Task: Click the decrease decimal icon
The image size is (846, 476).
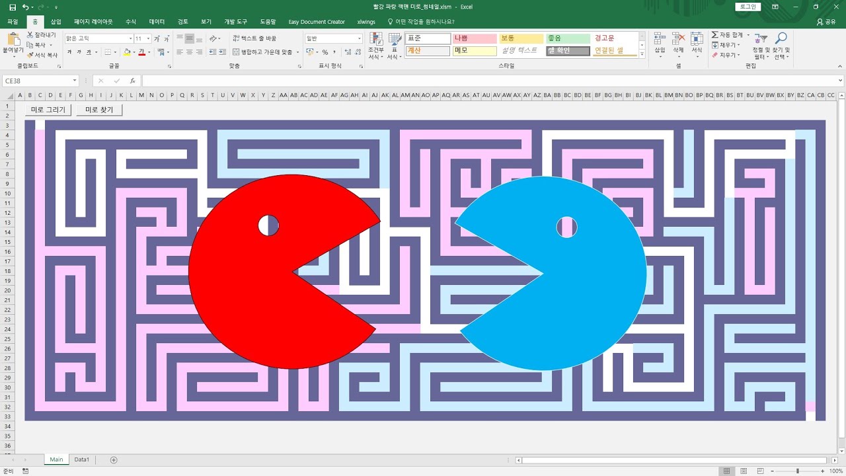Action: tap(356, 52)
